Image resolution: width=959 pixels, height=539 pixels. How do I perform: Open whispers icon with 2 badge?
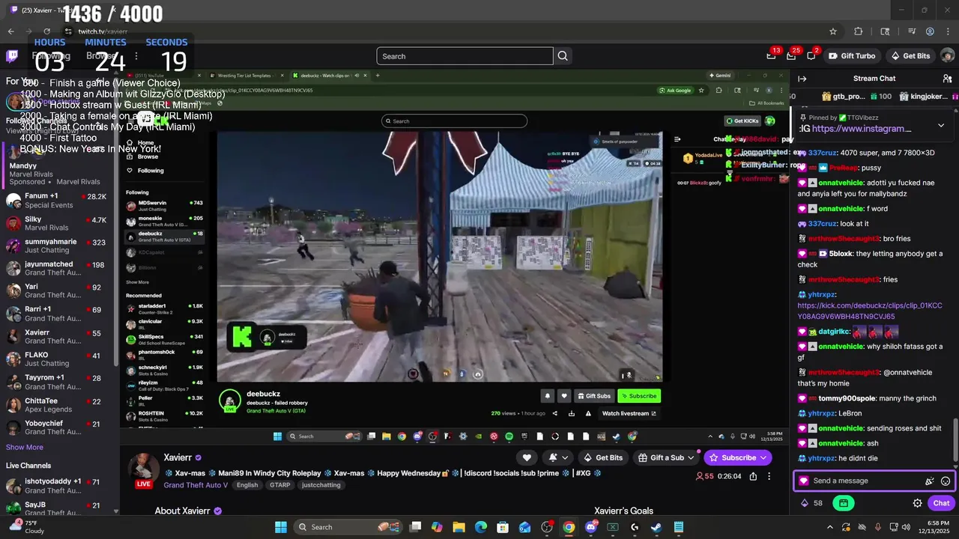811,56
